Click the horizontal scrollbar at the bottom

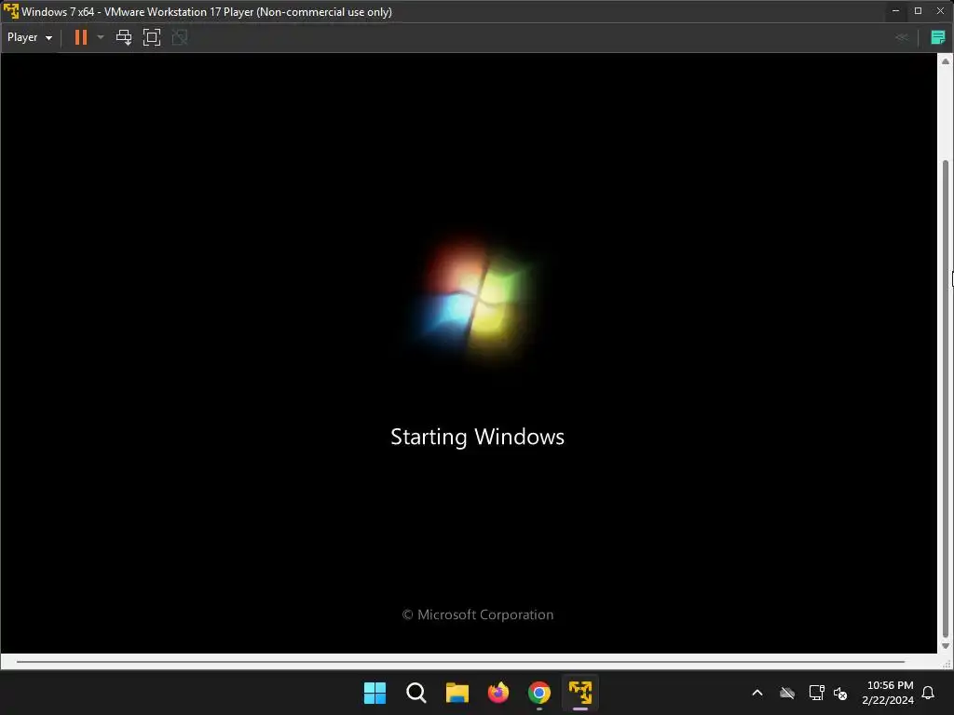point(460,661)
